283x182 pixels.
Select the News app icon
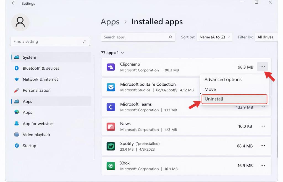pos(111,126)
